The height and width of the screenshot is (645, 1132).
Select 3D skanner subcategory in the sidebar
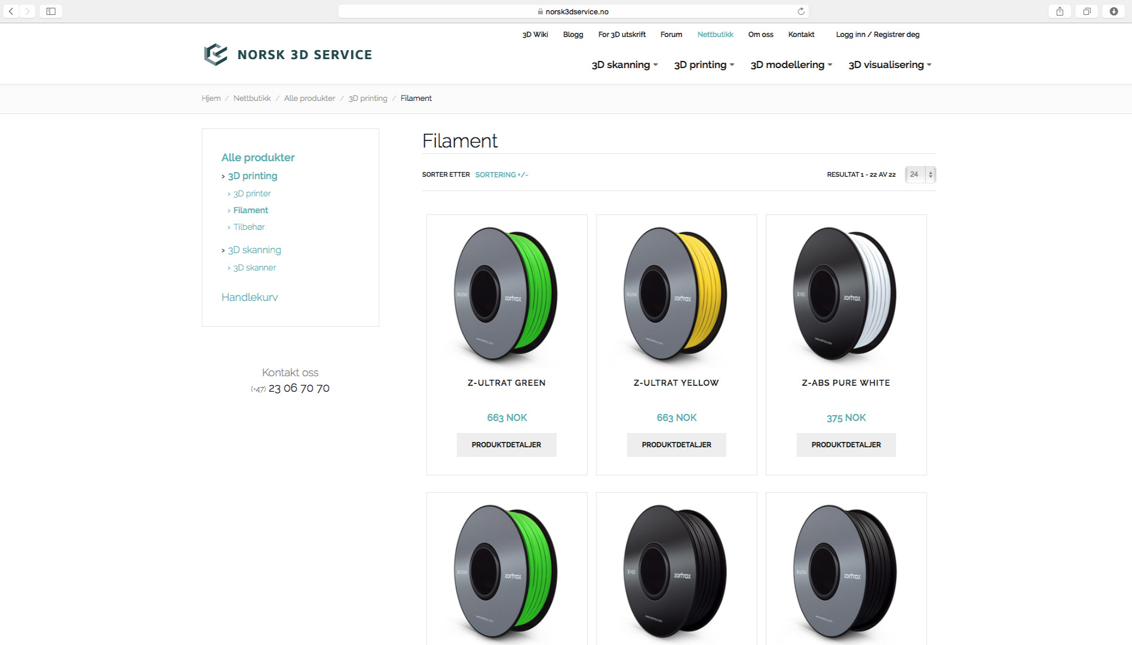point(254,268)
